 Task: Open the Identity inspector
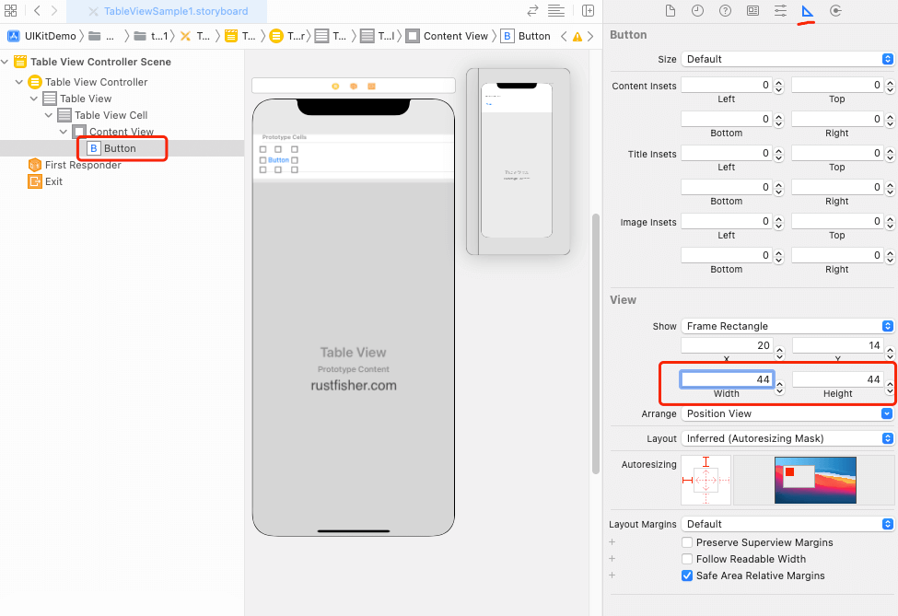[x=752, y=11]
